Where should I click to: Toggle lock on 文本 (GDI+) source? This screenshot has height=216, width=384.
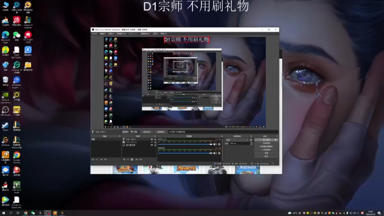(x=155, y=139)
